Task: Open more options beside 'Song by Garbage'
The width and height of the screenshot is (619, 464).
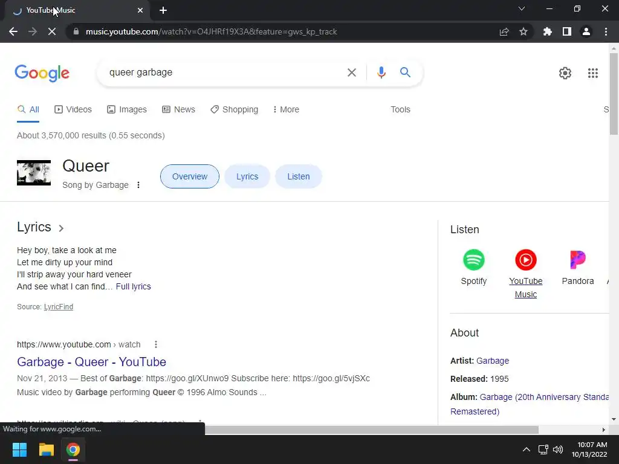Action: coord(138,185)
